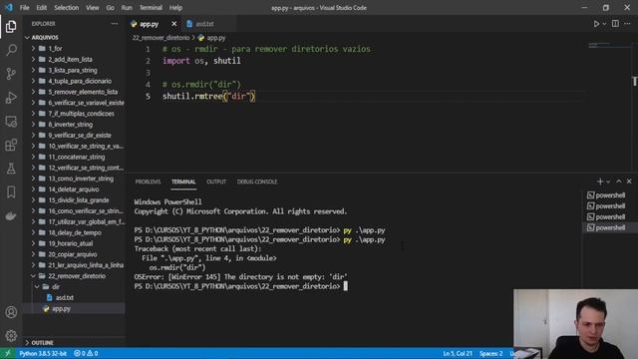The width and height of the screenshot is (638, 359).
Task: Click the editor minimap preview
Action: point(608,45)
